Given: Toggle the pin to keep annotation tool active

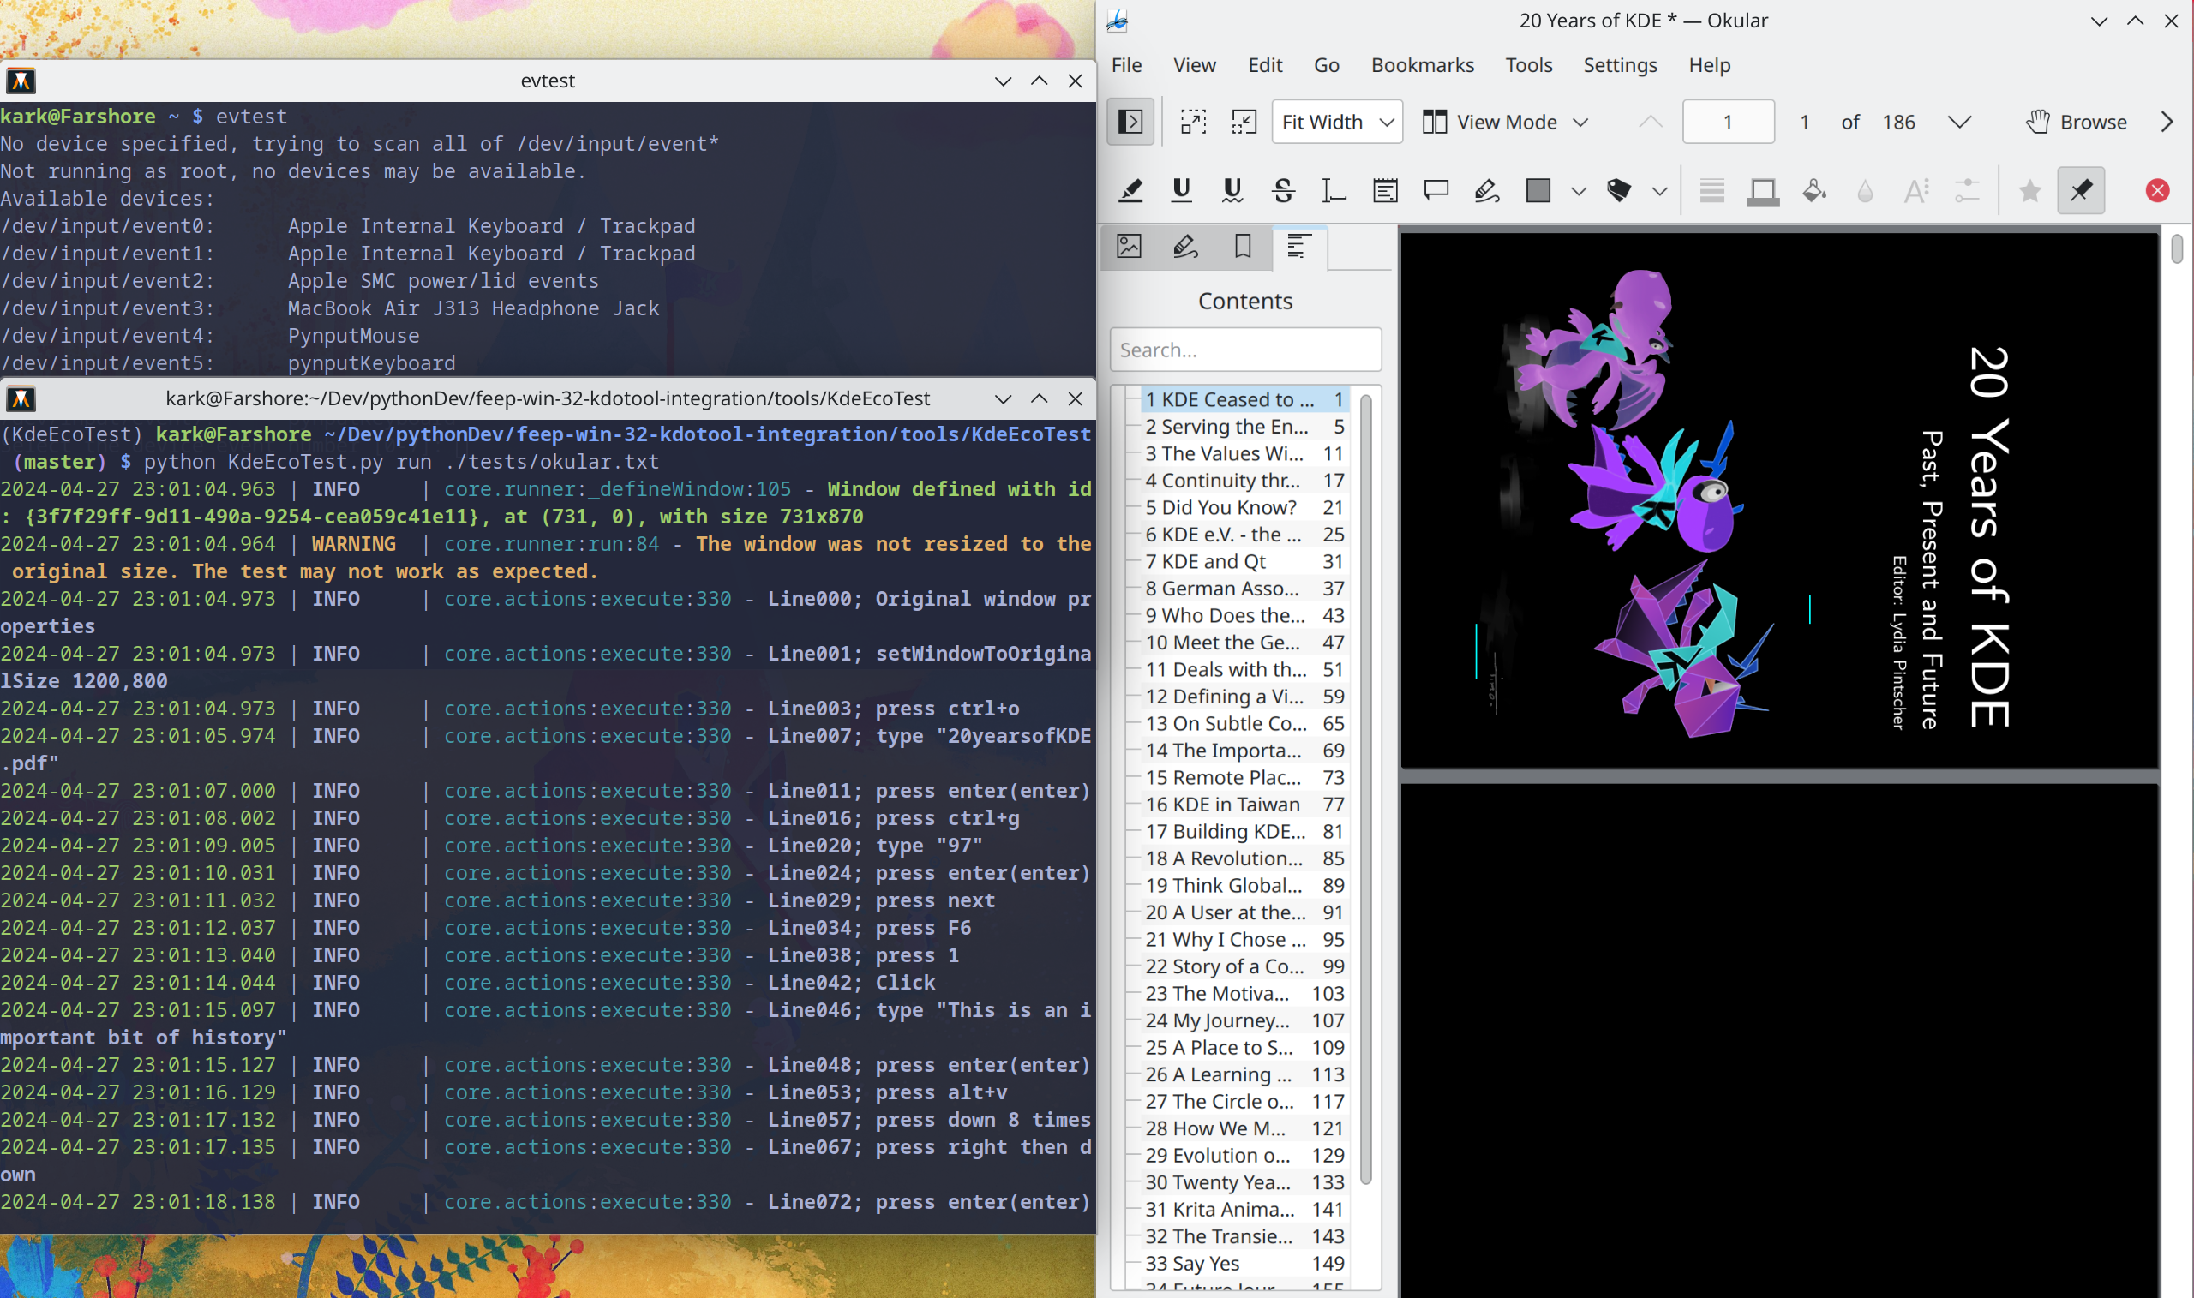Looking at the screenshot, I should tap(2081, 191).
